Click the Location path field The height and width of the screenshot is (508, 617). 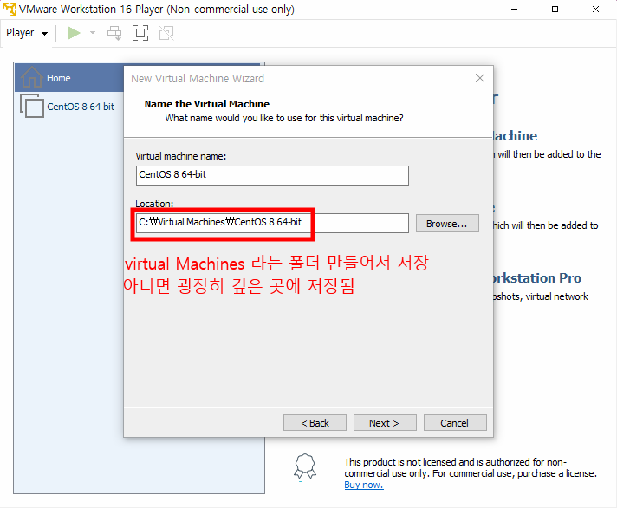pos(272,223)
